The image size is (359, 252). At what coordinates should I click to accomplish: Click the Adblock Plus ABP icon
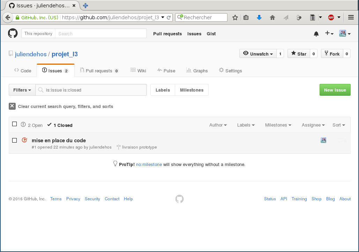click(331, 17)
